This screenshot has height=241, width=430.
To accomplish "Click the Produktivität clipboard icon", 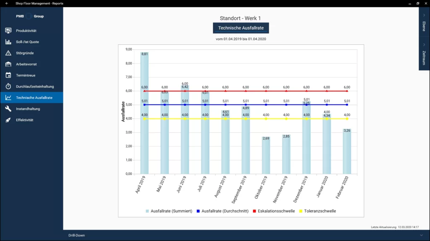I will coord(8,31).
